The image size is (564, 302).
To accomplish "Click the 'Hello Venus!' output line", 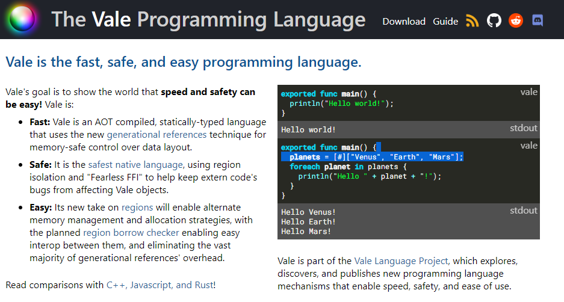I will tap(308, 212).
